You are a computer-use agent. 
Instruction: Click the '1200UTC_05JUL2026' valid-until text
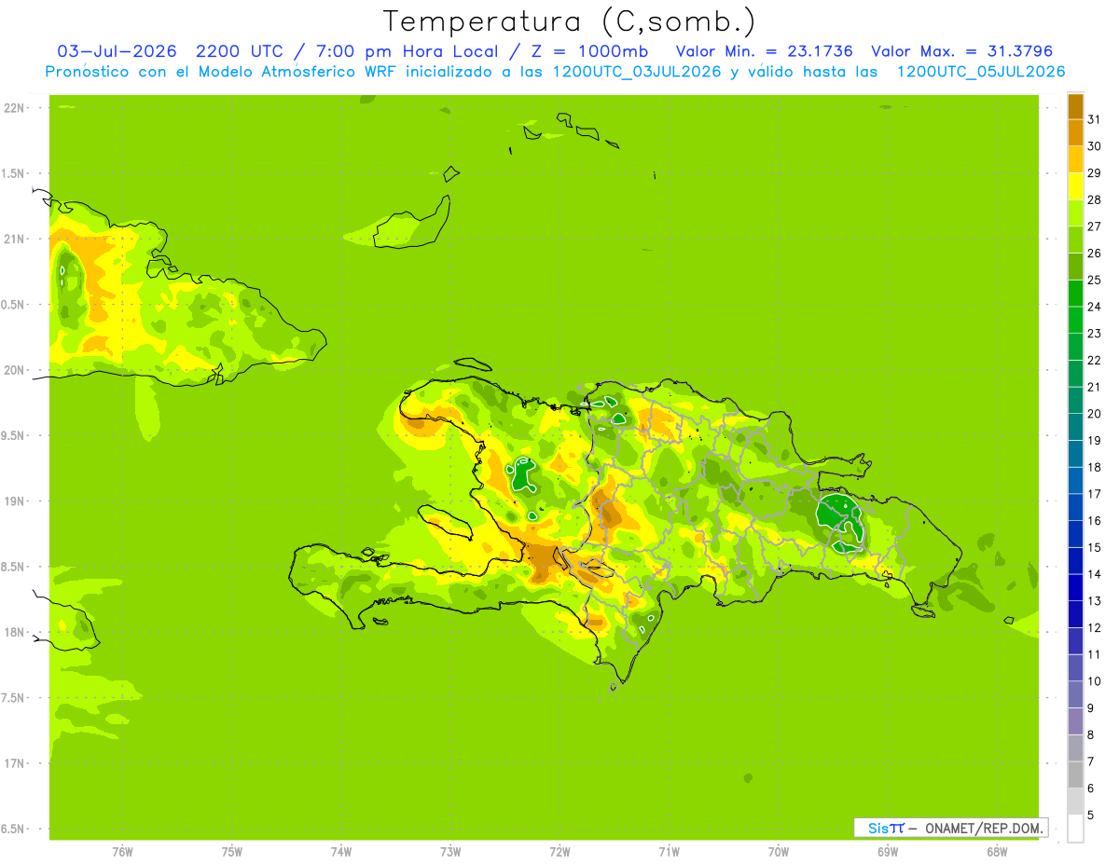[x=980, y=72]
